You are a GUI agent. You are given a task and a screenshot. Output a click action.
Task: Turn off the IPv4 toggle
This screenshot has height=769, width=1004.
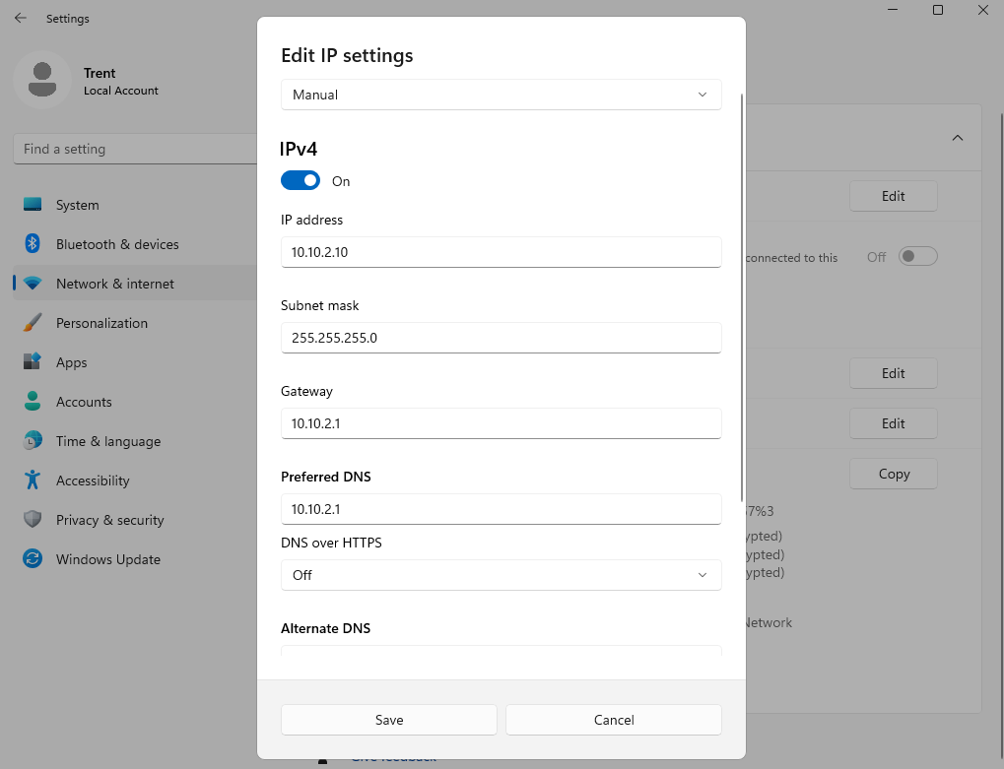[x=301, y=181]
